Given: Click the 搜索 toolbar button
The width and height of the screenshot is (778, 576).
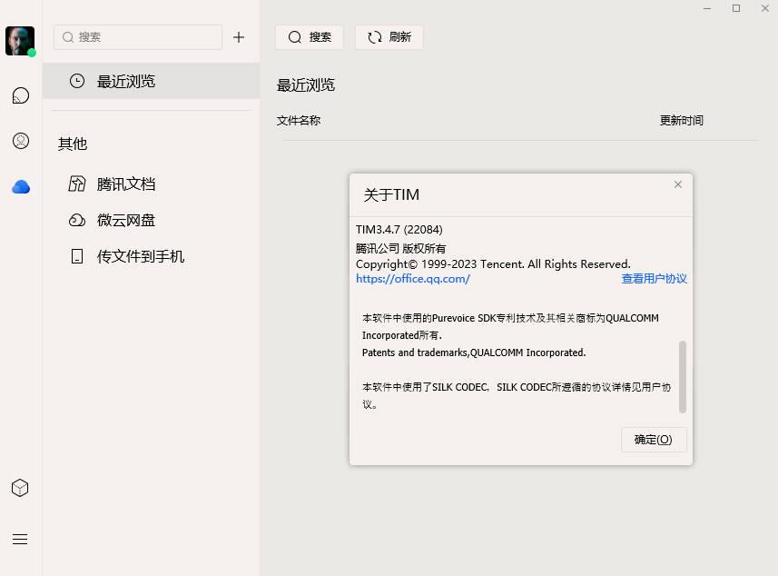Looking at the screenshot, I should 310,37.
